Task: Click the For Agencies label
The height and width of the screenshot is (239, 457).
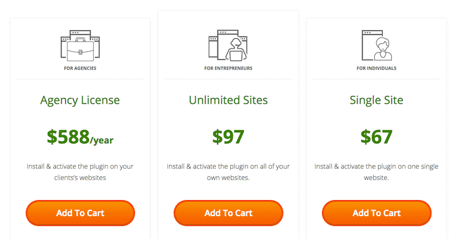Action: (80, 68)
